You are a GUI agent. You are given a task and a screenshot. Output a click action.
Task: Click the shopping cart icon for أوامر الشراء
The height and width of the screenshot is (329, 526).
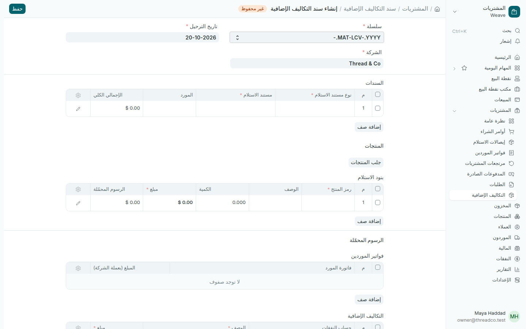tap(511, 132)
